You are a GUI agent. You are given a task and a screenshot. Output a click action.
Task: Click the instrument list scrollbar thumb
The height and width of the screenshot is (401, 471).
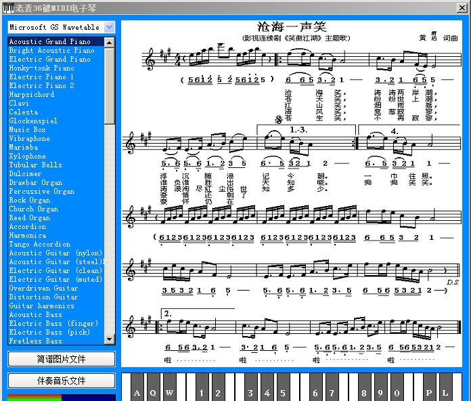110,85
